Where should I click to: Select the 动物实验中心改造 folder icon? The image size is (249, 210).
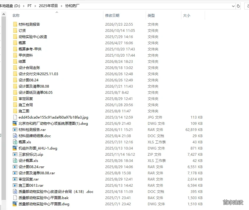pos(15,37)
